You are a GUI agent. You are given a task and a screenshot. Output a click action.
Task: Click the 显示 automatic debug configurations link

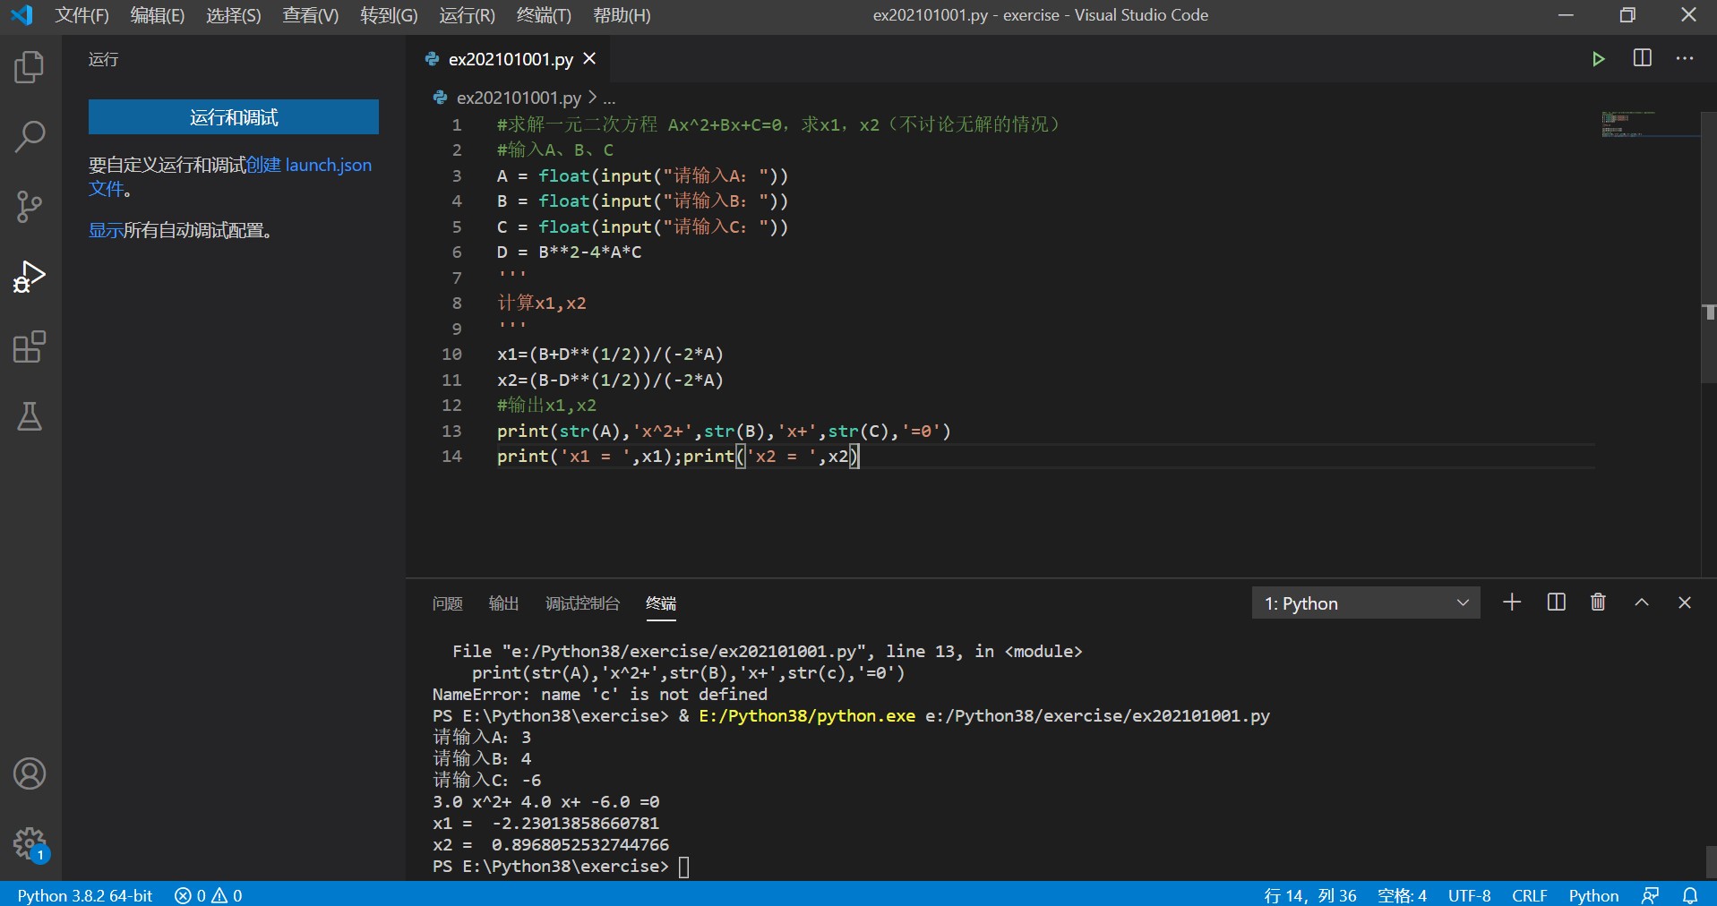106,230
